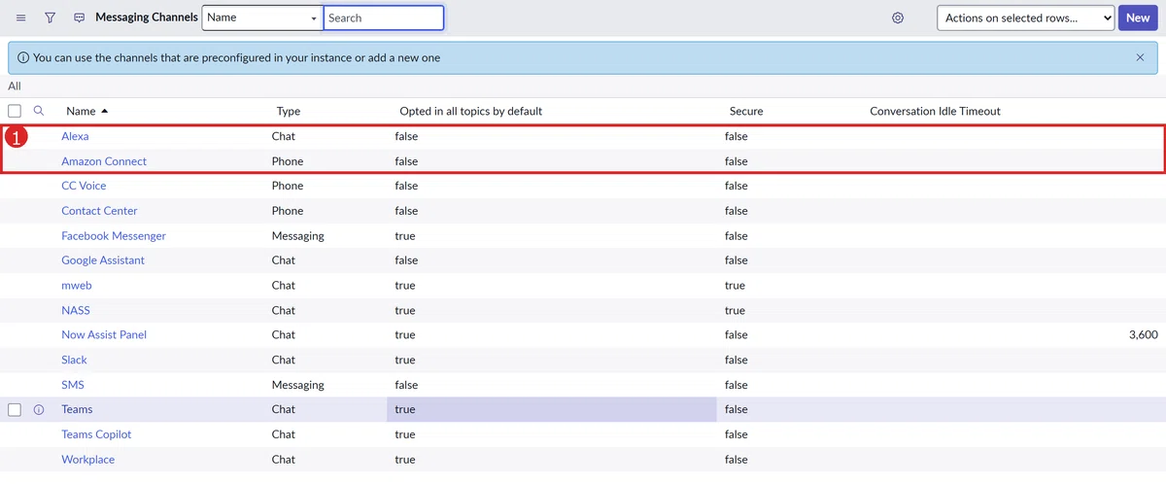
Task: Open the Teams channel record
Action: (77, 409)
